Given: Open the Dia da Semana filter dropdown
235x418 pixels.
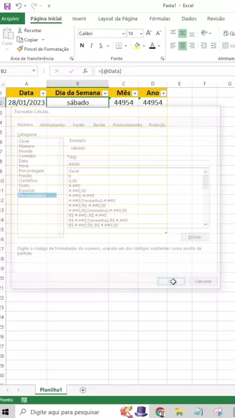Looking at the screenshot, I should (x=105, y=93).
